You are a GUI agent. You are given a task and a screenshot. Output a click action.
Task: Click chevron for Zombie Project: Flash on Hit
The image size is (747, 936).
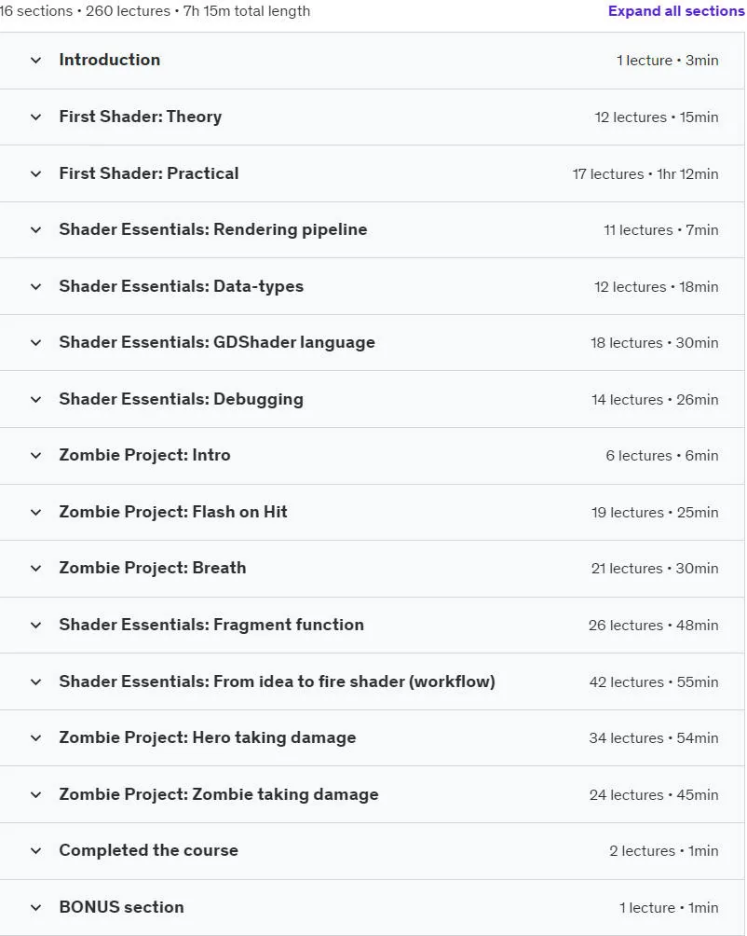(35, 512)
